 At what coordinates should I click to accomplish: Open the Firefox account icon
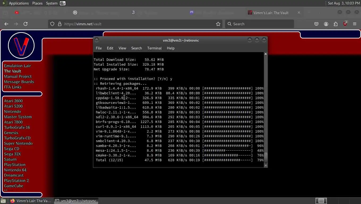tap(326, 24)
